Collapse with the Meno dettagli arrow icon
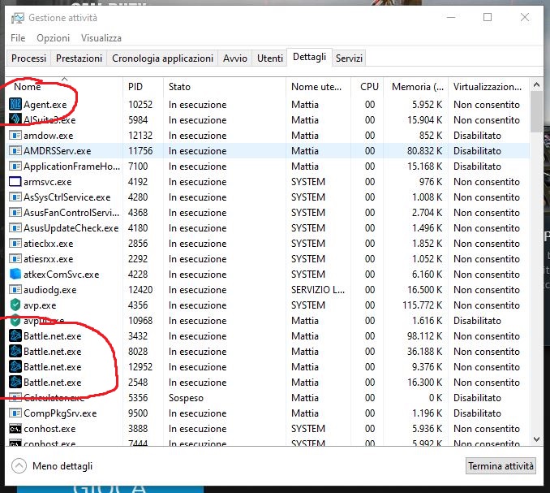Viewport: 550px width, 493px height. pos(19,466)
